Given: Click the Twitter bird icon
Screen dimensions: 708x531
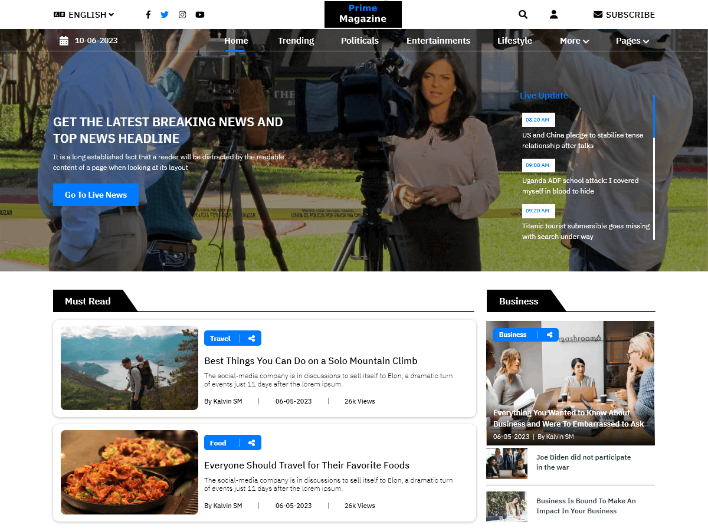Looking at the screenshot, I should 165,15.
